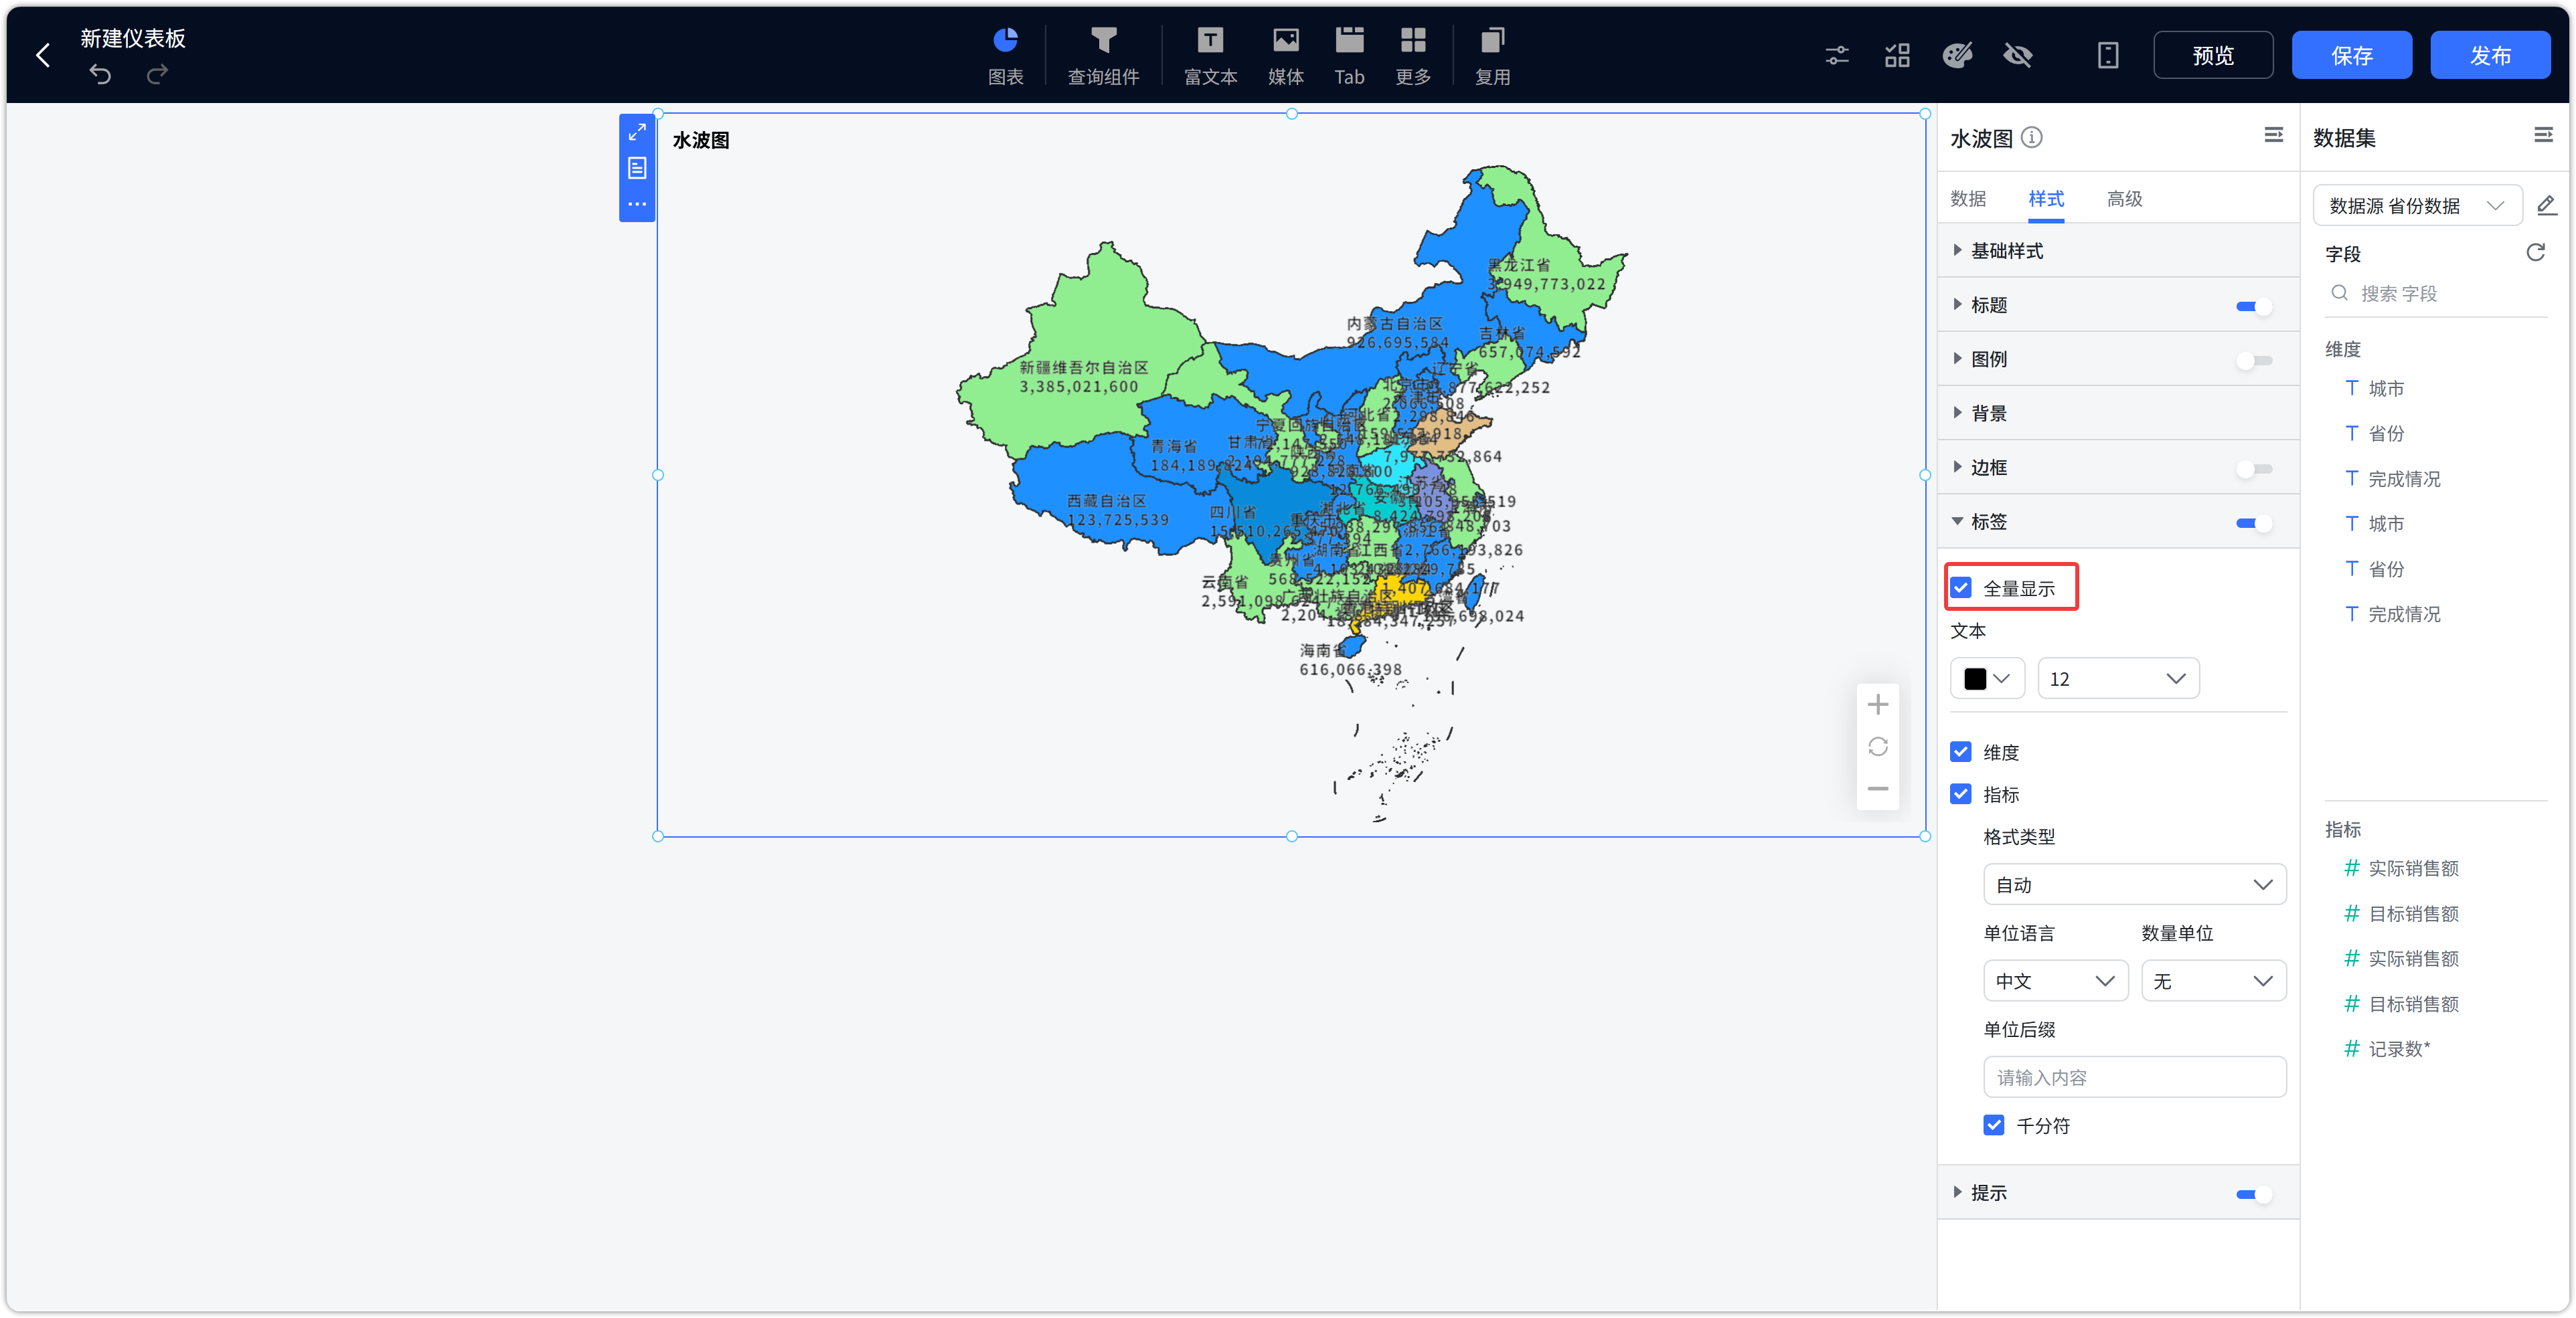Uncheck the 全量显示 checkbox
Screen dimensions: 2576x1318
tap(1961, 587)
